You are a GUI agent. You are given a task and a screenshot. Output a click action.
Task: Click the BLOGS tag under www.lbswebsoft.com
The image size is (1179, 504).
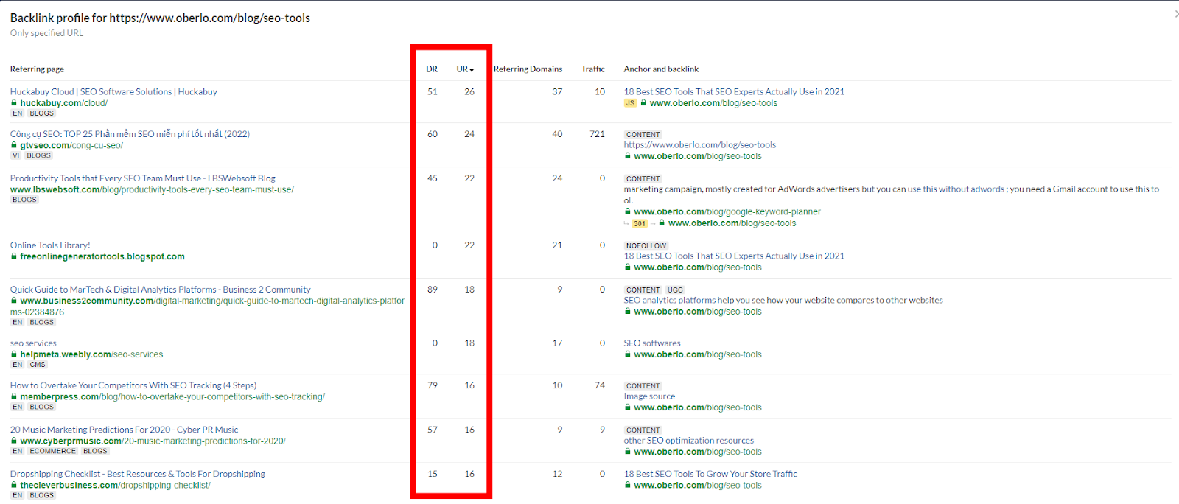24,200
